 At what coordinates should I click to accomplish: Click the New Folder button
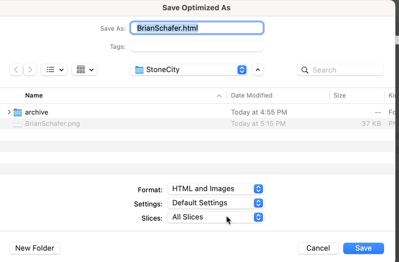pyautogui.click(x=35, y=248)
